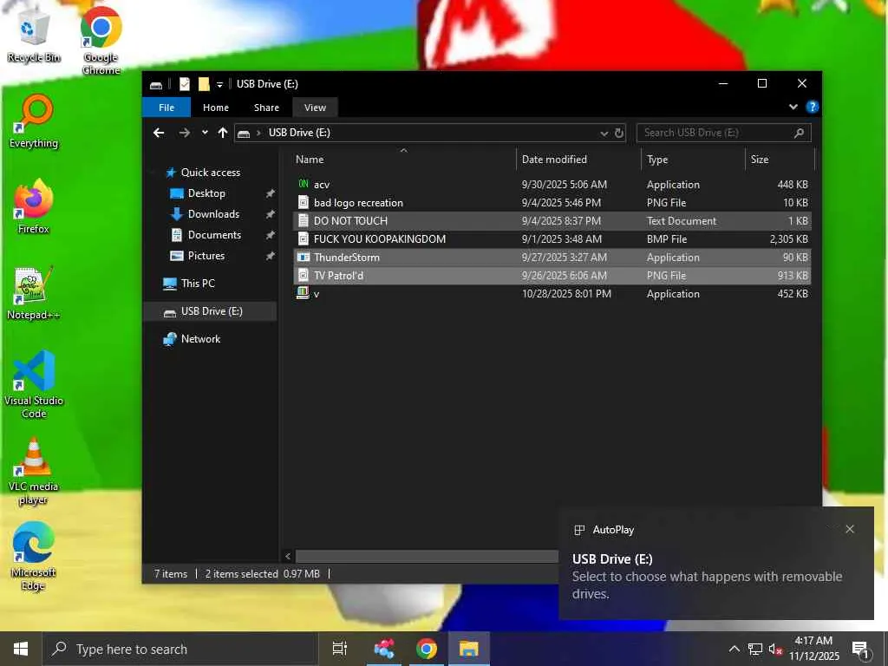Select the acv application file

[x=552, y=185]
